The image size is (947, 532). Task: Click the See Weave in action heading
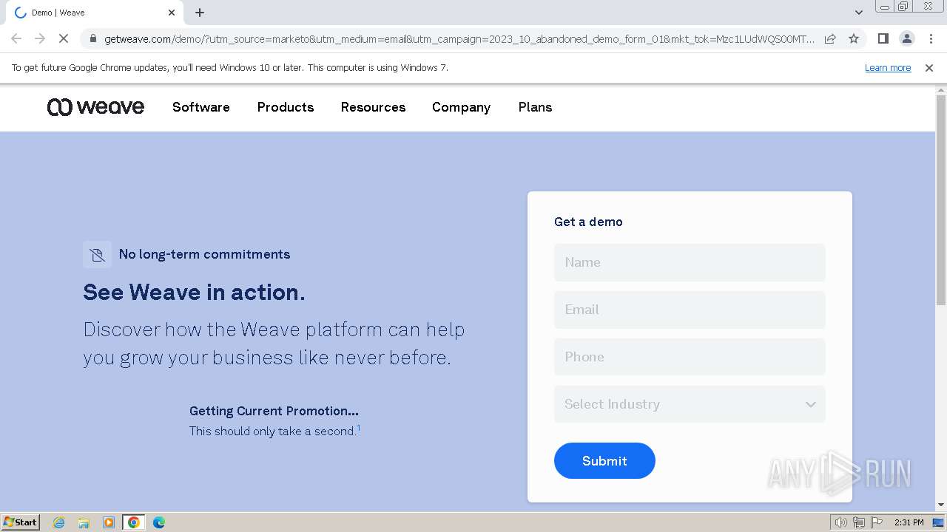194,293
